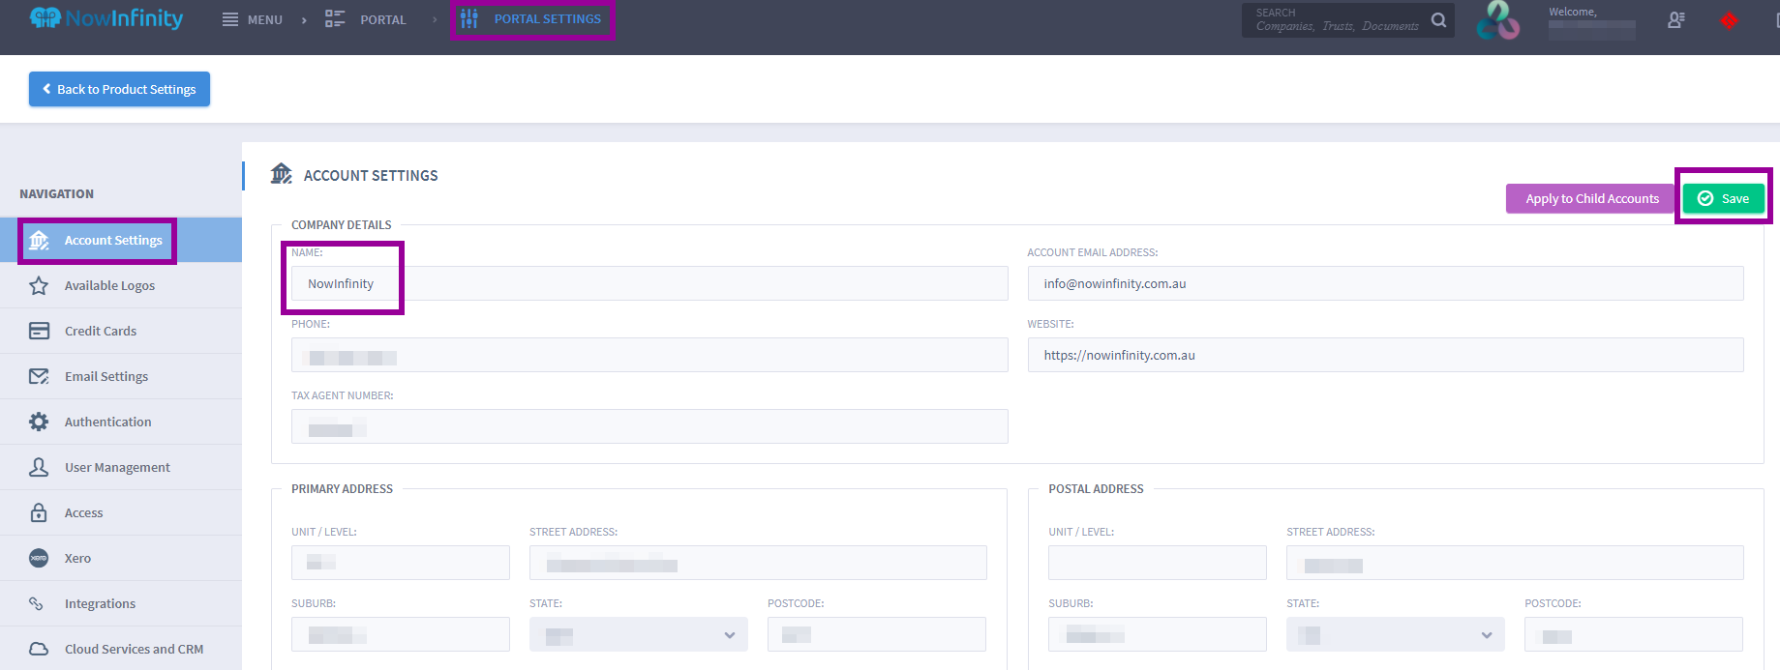Screen dimensions: 1780x670
Task: Click the Integrations link icon
Action: coord(36,603)
